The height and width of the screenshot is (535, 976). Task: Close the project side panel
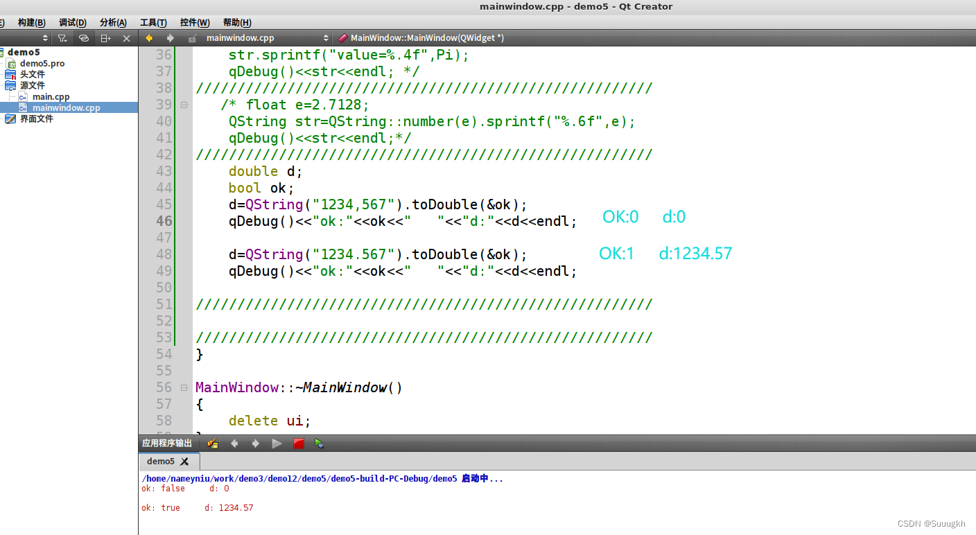[126, 38]
